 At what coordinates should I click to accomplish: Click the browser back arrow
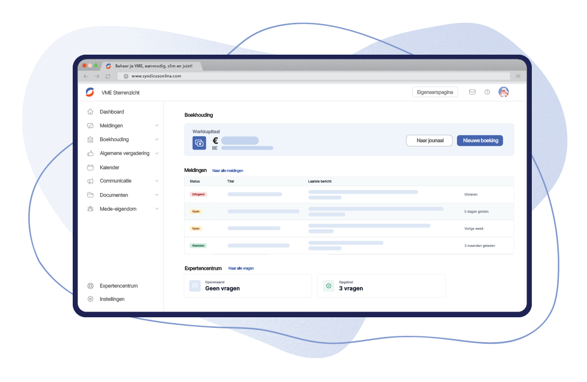(x=86, y=76)
